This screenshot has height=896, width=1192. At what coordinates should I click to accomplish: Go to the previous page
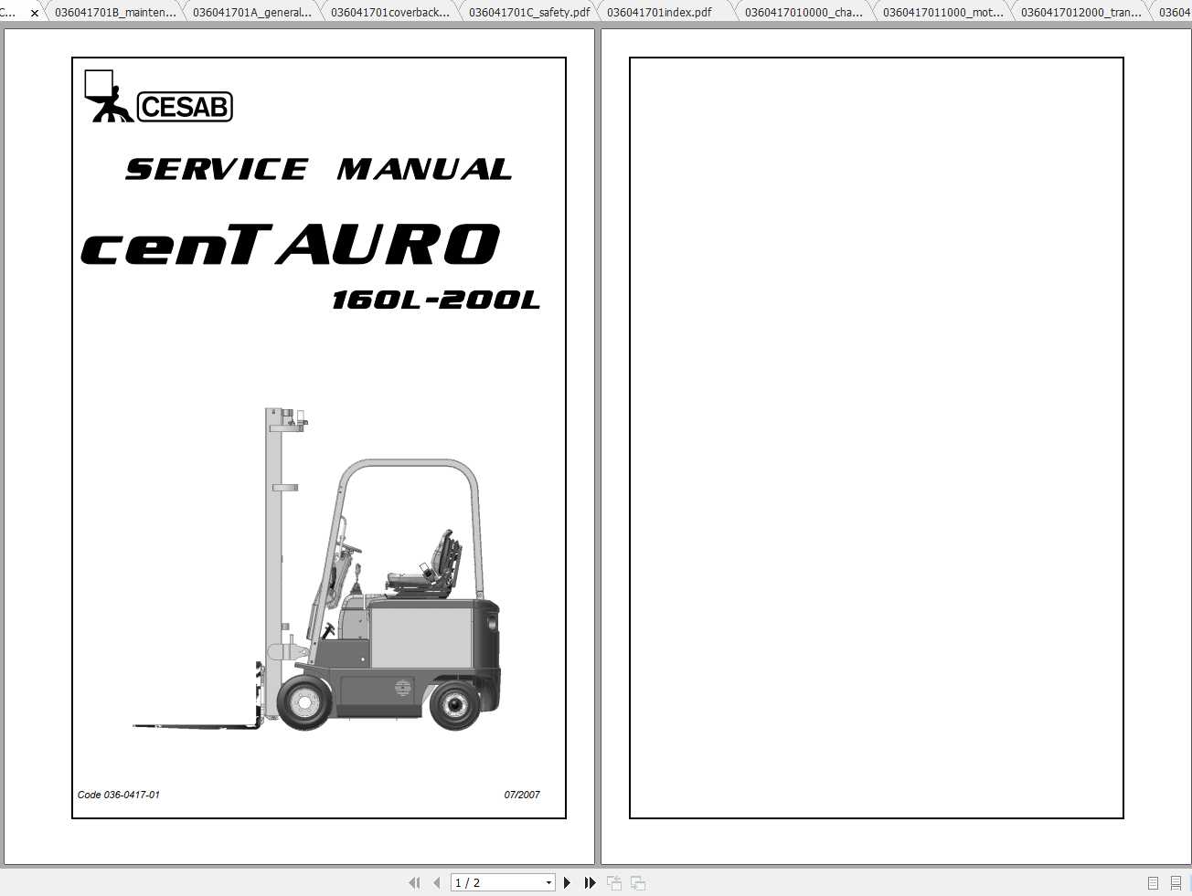click(437, 882)
